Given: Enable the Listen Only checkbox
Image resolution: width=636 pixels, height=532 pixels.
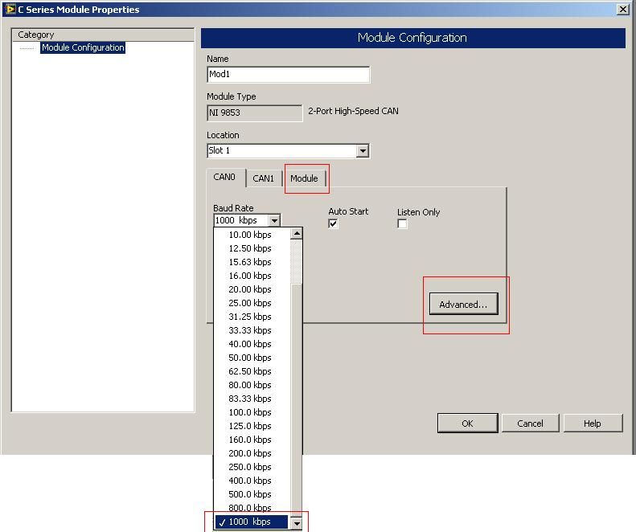Looking at the screenshot, I should (402, 224).
